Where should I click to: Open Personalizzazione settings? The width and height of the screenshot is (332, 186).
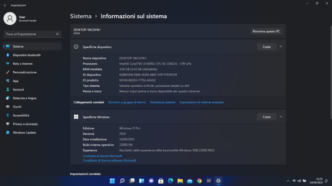coord(32,72)
